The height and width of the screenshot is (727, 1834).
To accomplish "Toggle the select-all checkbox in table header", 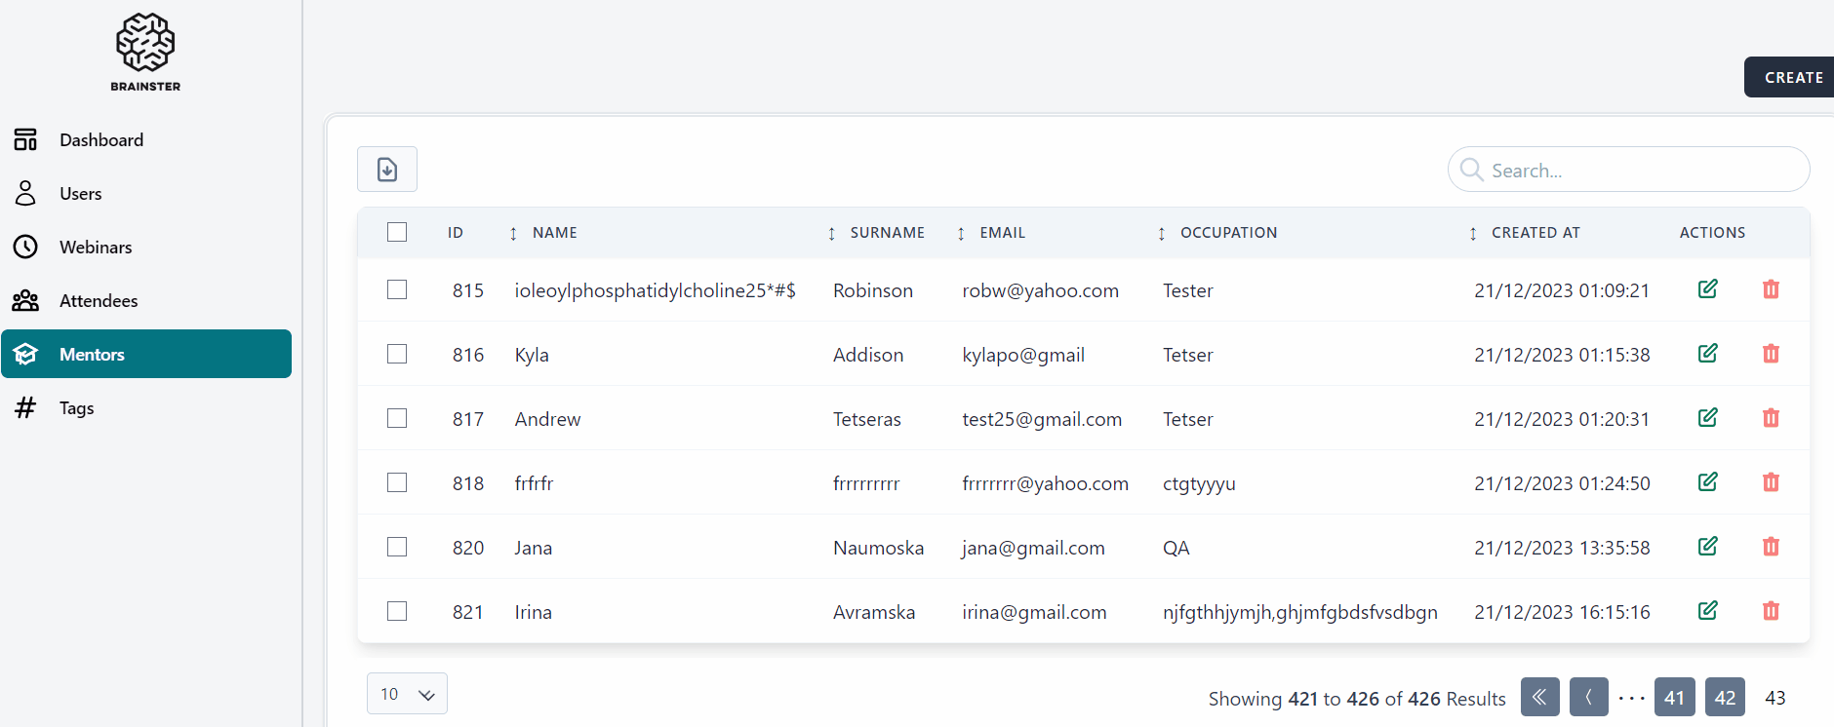I will tap(397, 232).
